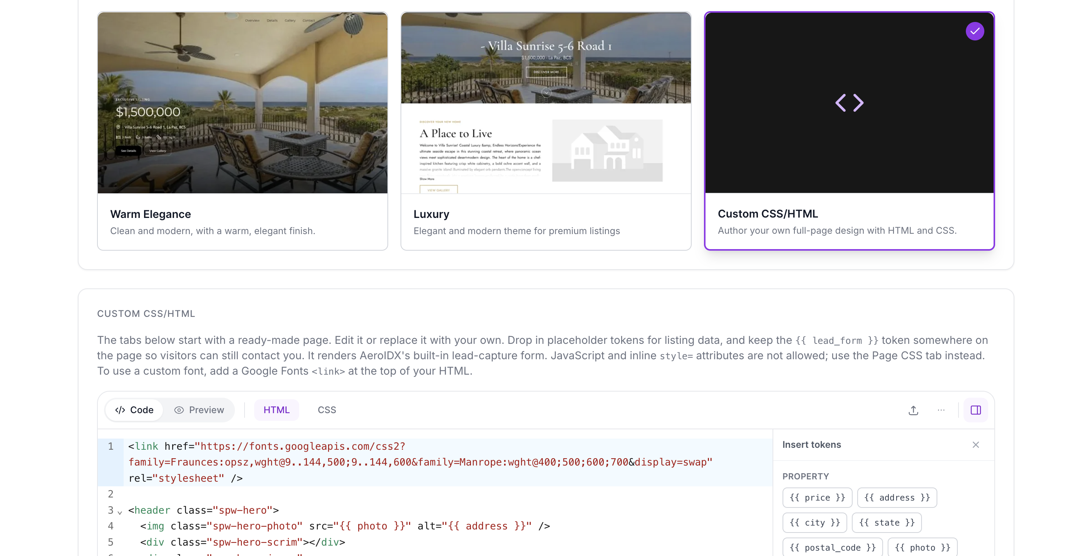The width and height of the screenshot is (1091, 556).
Task: Switch the editor to Preview view
Action: 199,410
